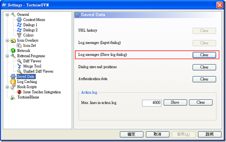This screenshot has height=142, width=226.
Task: Click the Max. lines in action log field
Action: click(x=152, y=103)
